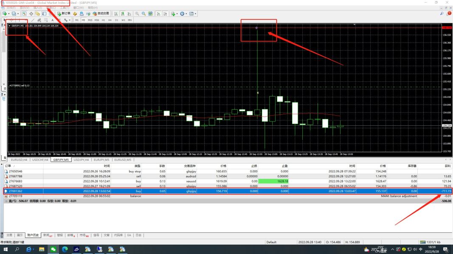Select H4 timeframe button
This screenshot has width=453, height=254.
tap(110, 20)
